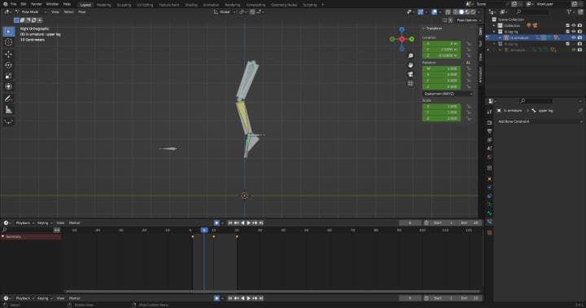Open the Keying menu in the upper timeline header

pyautogui.click(x=44, y=223)
